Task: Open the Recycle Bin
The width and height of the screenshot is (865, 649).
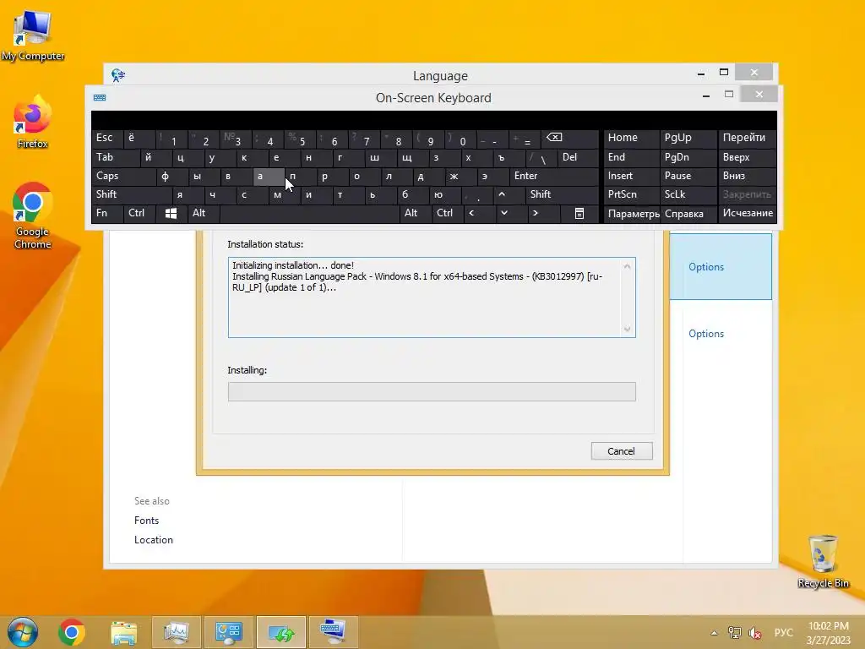Action: (823, 561)
